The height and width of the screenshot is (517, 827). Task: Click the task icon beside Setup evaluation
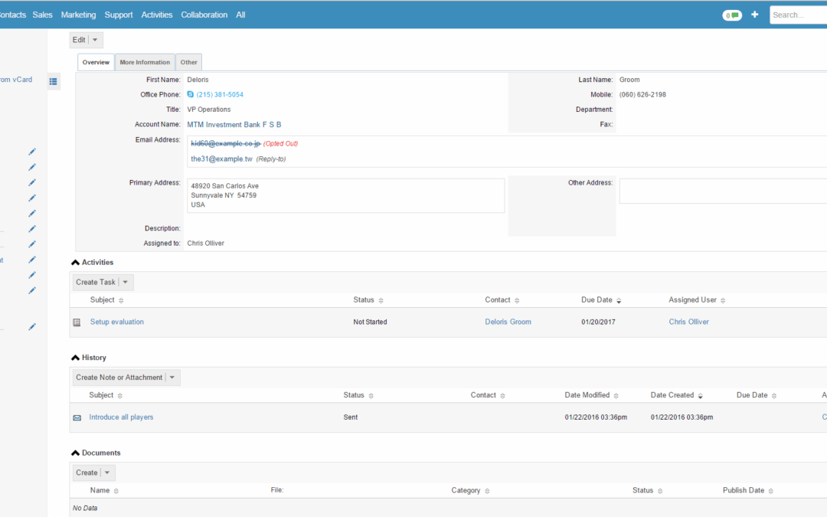[x=77, y=322]
